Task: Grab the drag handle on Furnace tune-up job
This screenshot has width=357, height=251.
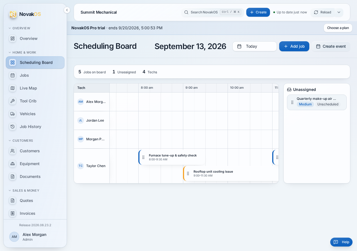Action: (143, 157)
